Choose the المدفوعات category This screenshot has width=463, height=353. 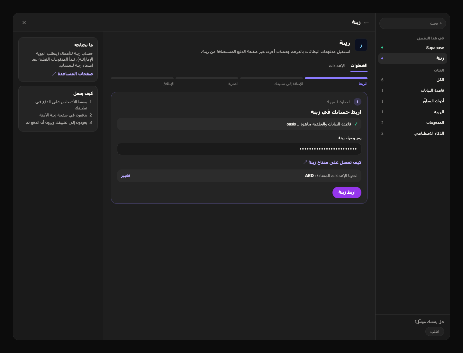(413, 123)
